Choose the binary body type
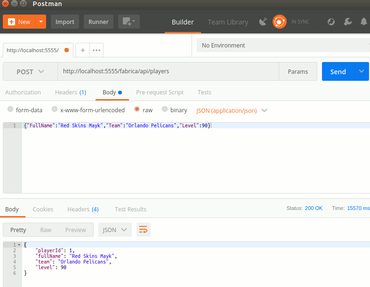Image resolution: width=370 pixels, height=287 pixels. [x=165, y=109]
